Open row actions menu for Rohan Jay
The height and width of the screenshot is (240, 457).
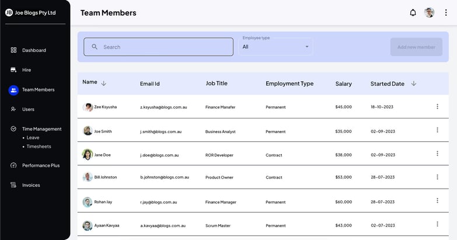437,201
